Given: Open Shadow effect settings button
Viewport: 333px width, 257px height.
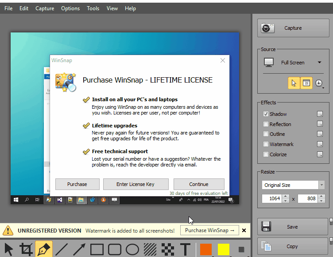Looking at the screenshot, I should 320,114.
